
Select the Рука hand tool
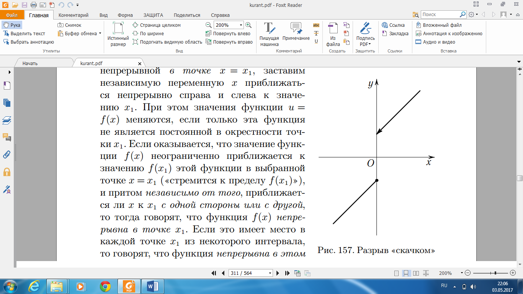coord(11,25)
